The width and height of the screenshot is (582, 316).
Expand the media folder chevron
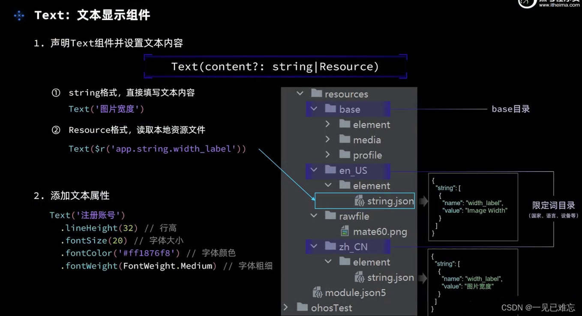click(328, 139)
